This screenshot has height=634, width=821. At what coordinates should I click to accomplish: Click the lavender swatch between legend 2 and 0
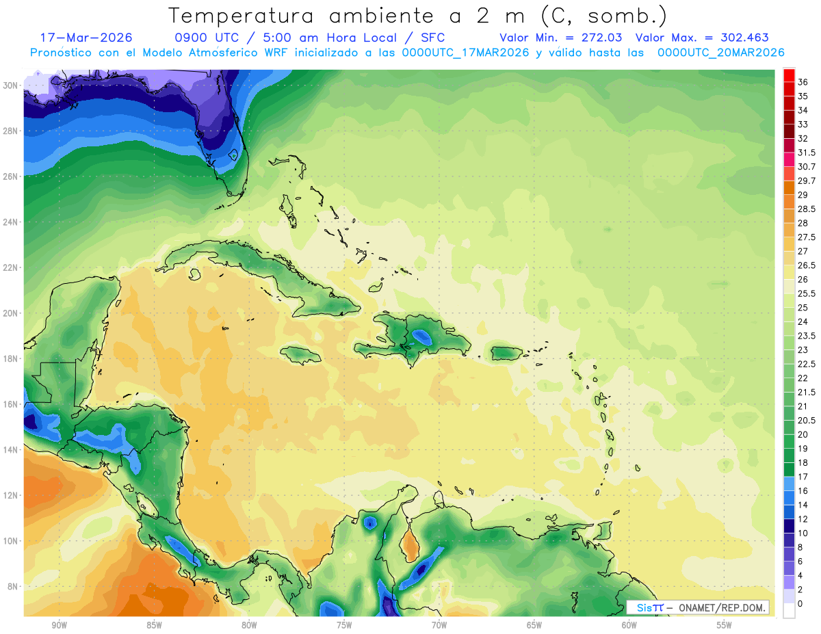[789, 596]
